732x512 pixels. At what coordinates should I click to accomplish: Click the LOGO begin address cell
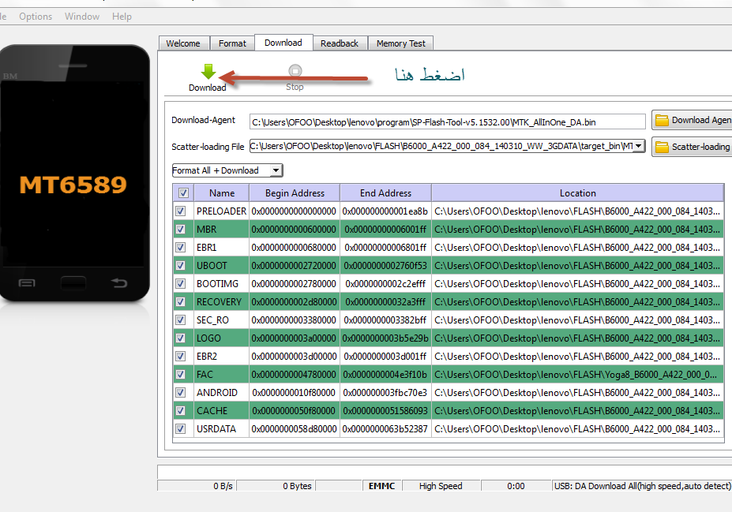point(295,338)
